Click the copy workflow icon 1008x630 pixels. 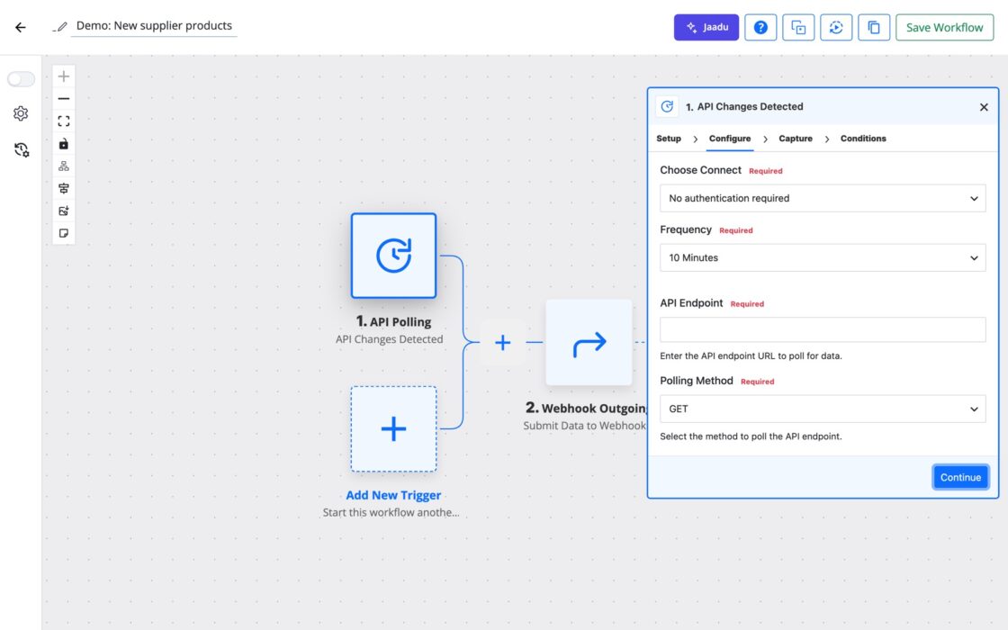coord(874,27)
